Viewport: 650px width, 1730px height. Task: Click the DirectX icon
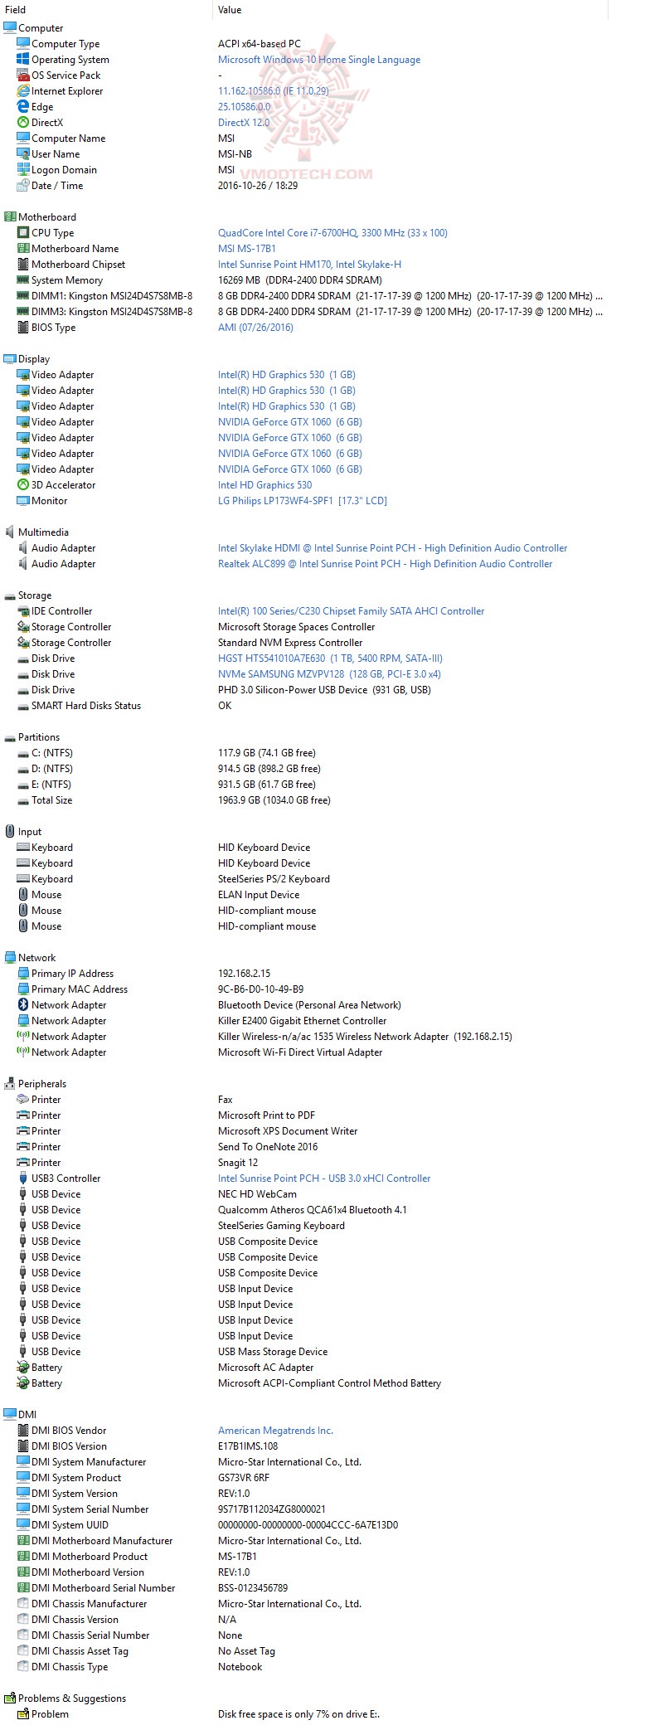tap(23, 122)
